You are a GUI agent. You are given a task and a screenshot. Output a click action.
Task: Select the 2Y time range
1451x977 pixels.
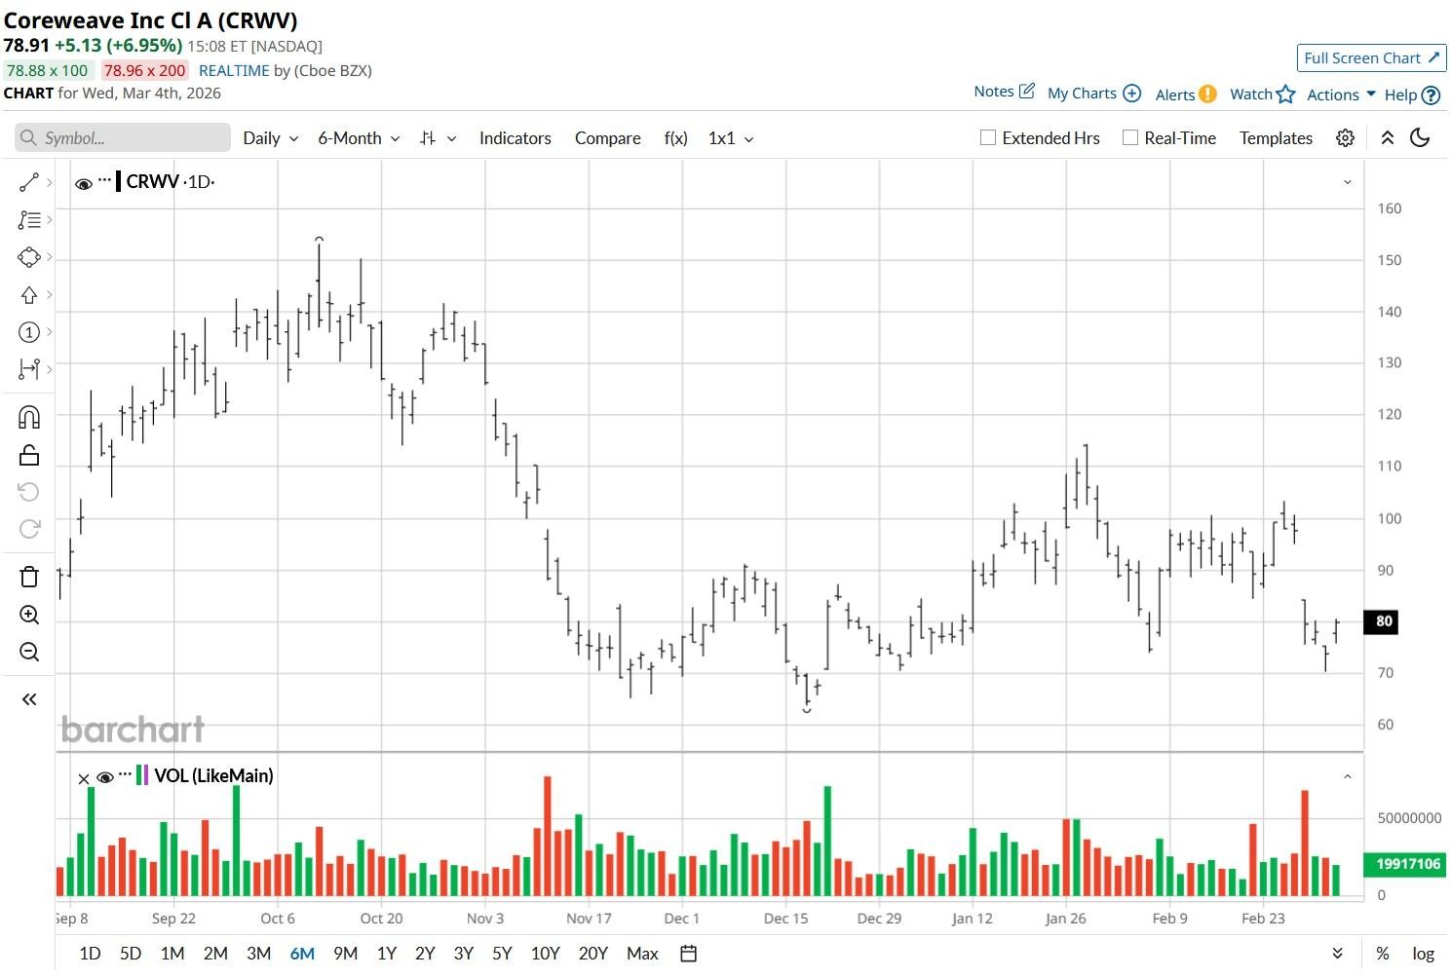425,954
